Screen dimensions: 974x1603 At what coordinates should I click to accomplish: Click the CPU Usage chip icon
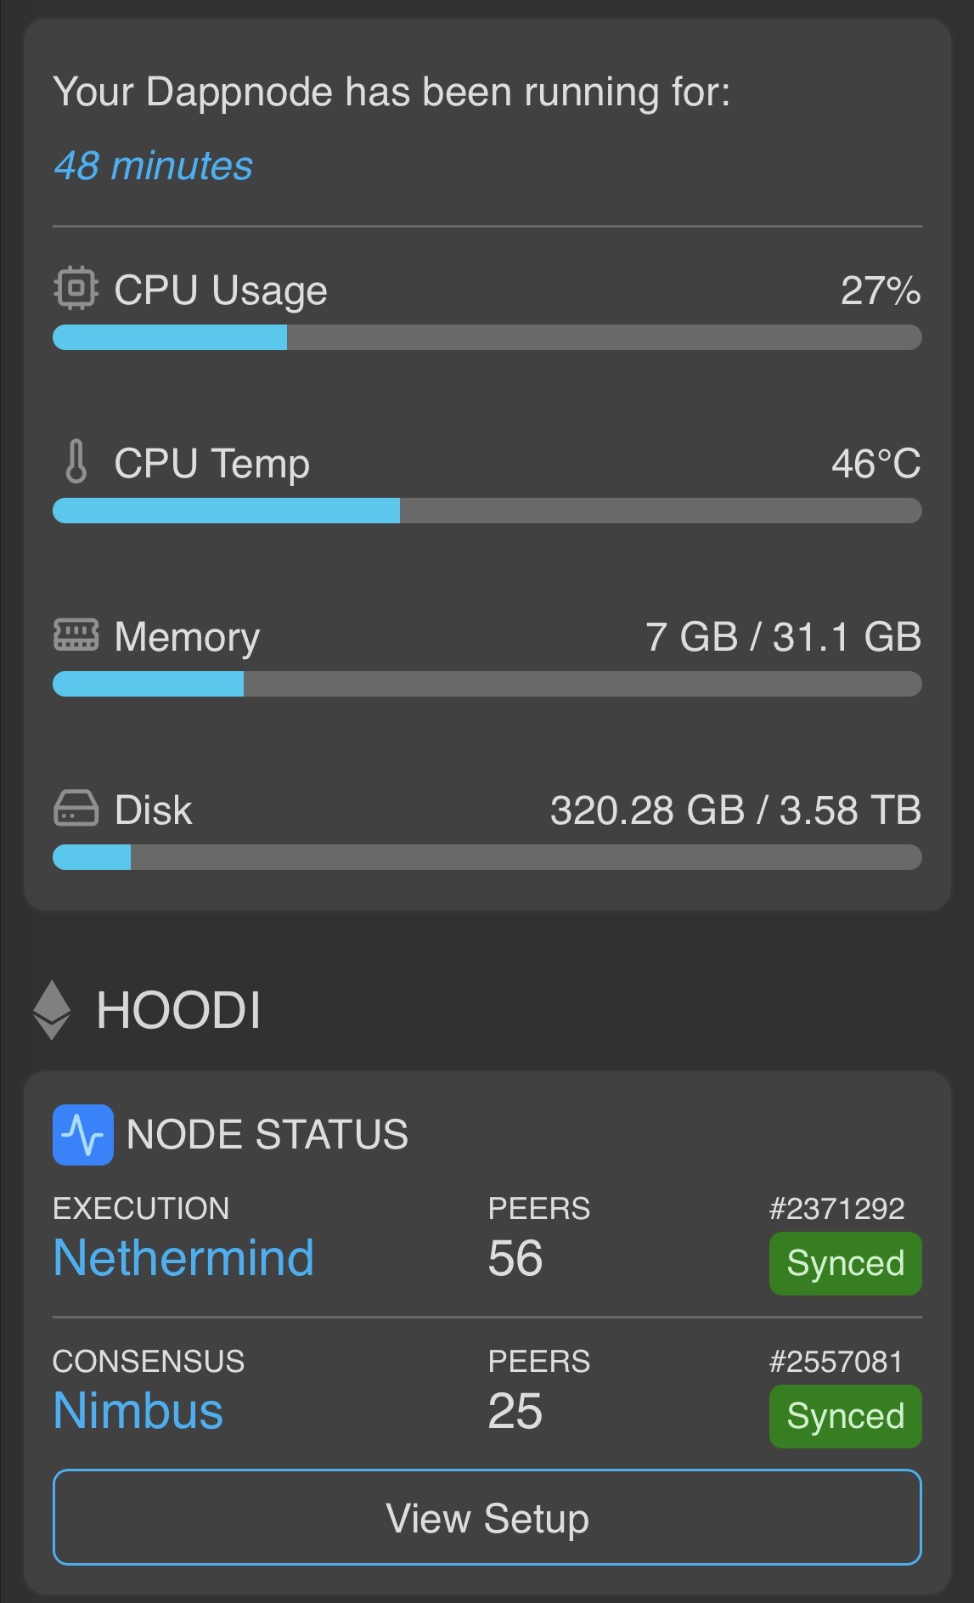point(76,289)
